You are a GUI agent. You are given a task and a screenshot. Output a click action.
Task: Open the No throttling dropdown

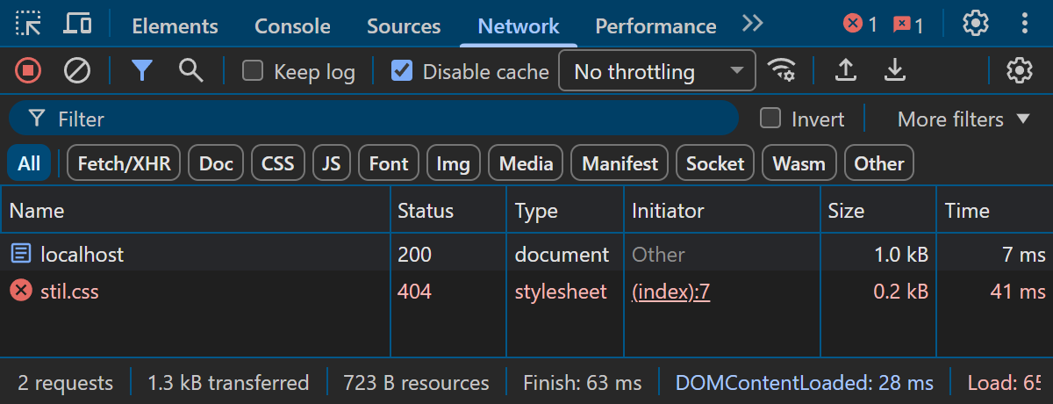pyautogui.click(x=657, y=71)
